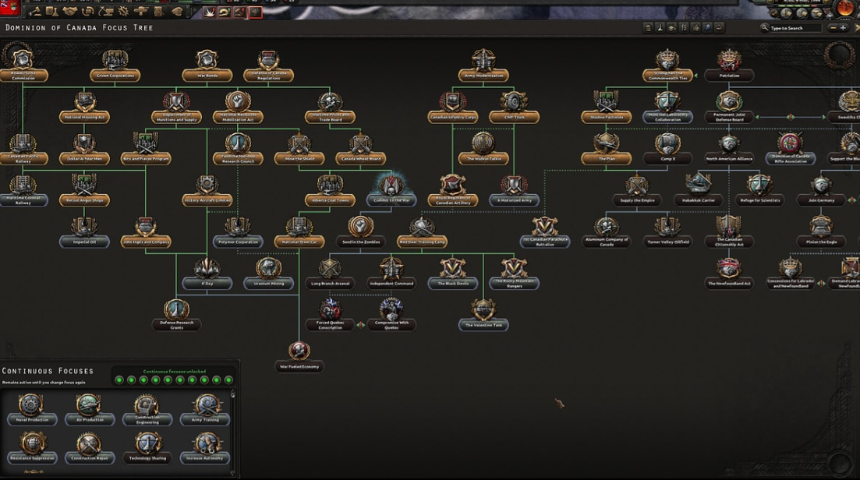This screenshot has width=860, height=480.
Task: Select the Crown Corporations focus
Action: pos(115,65)
